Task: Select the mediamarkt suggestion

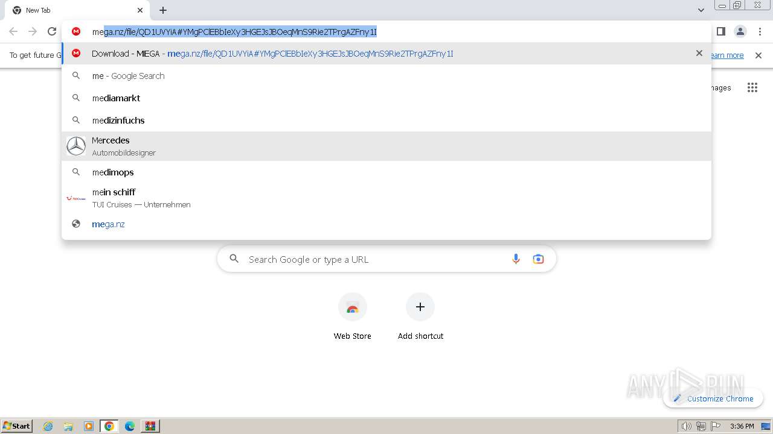Action: (x=386, y=98)
